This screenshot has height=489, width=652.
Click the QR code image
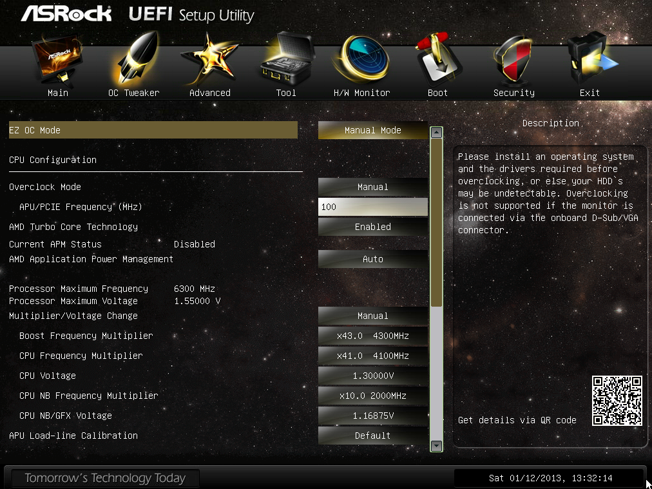pyautogui.click(x=617, y=401)
